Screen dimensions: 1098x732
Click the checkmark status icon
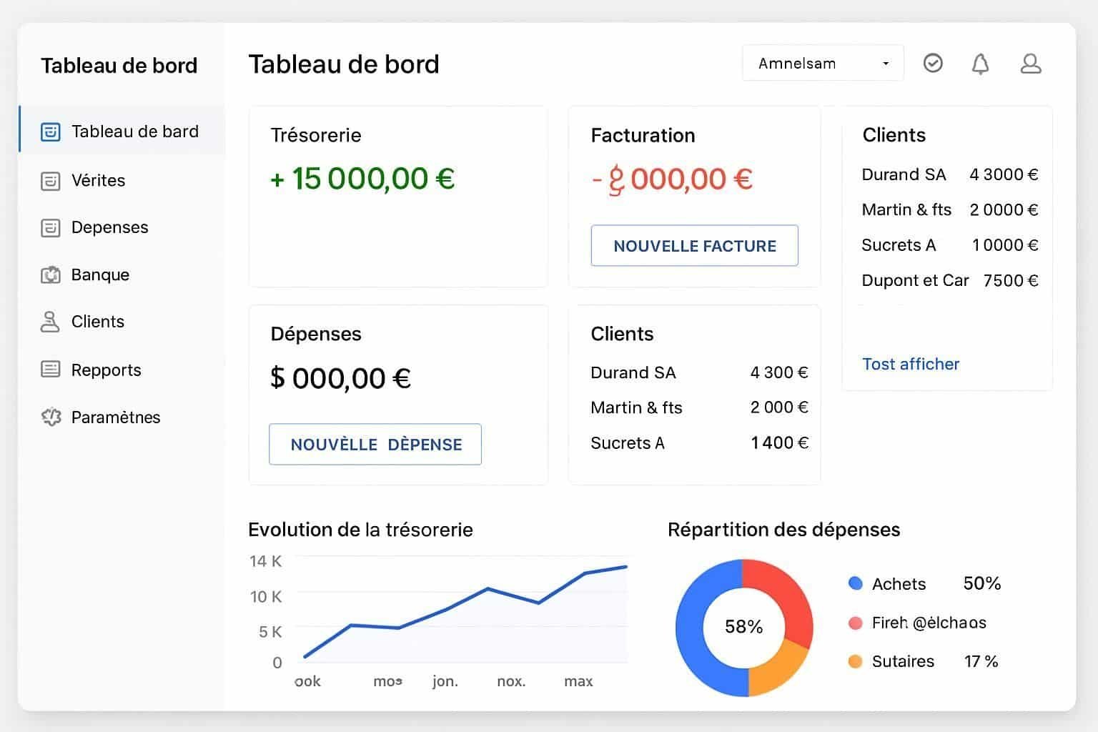[933, 63]
